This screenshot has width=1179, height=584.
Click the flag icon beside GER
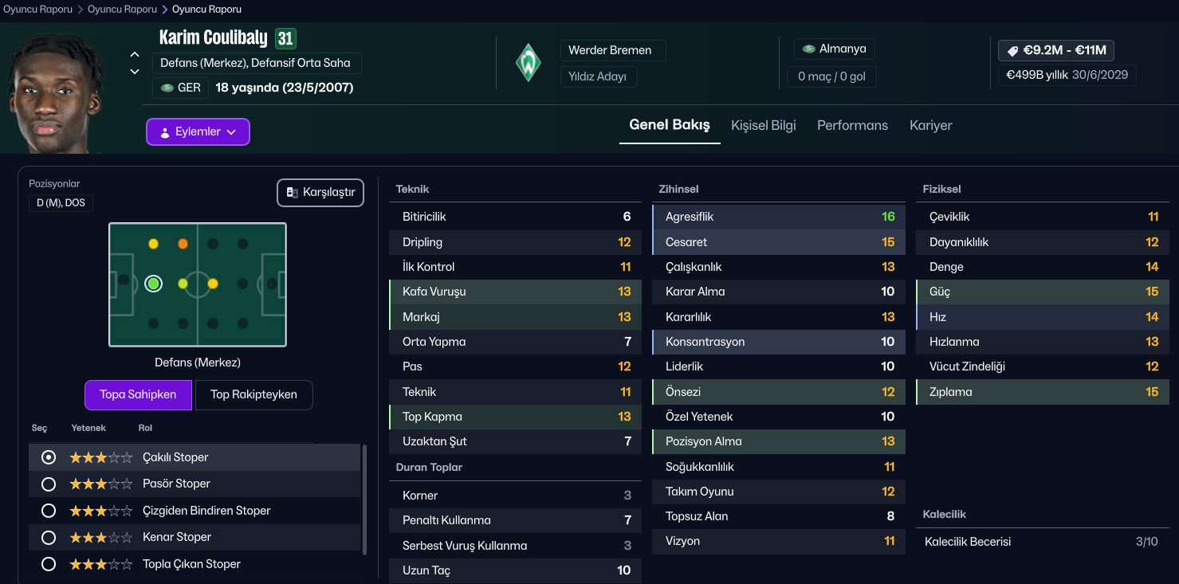(167, 88)
